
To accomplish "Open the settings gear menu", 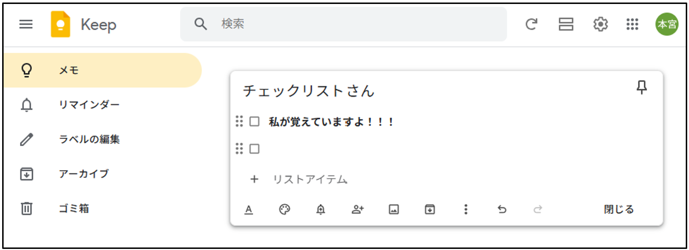I will (x=600, y=24).
